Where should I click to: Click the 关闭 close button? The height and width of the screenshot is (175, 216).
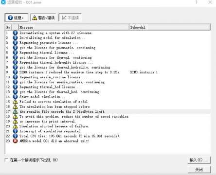(199, 170)
